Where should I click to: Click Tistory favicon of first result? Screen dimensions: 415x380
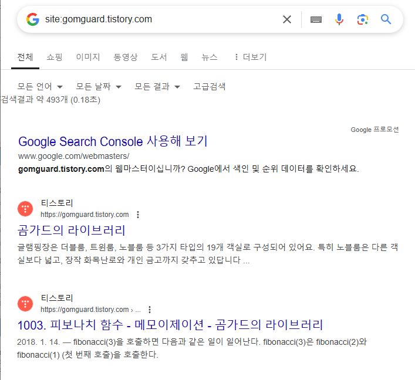point(25,209)
